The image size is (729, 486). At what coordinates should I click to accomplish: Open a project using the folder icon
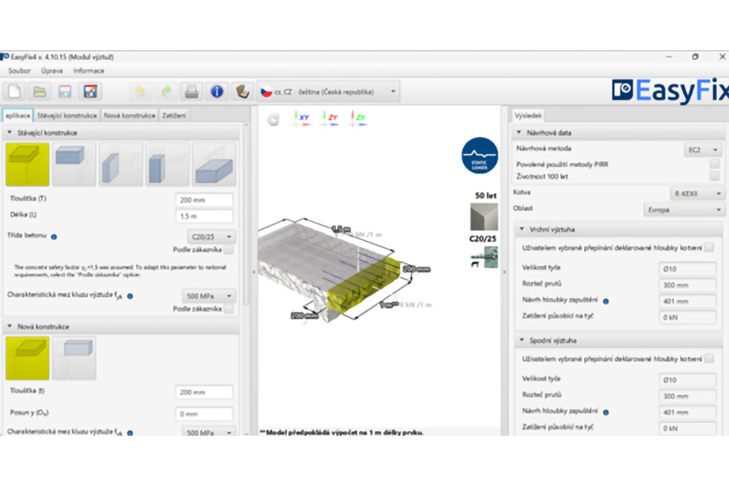tap(40, 92)
